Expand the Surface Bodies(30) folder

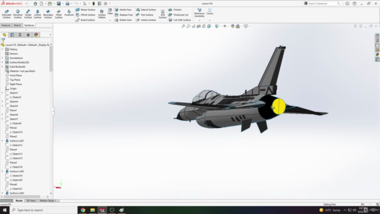click(2, 62)
